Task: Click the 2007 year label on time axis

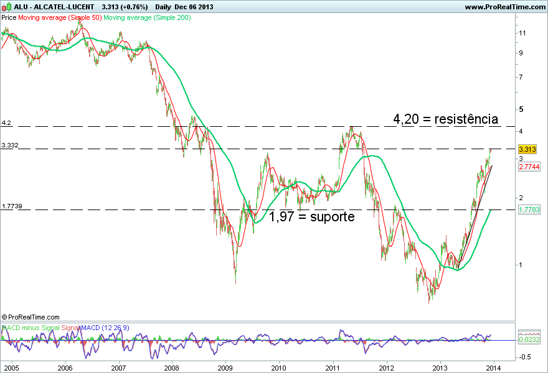Action: point(118,368)
